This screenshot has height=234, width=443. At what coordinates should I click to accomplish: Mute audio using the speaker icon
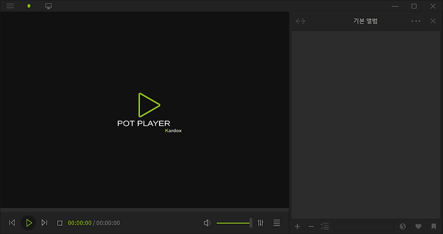pyautogui.click(x=207, y=223)
